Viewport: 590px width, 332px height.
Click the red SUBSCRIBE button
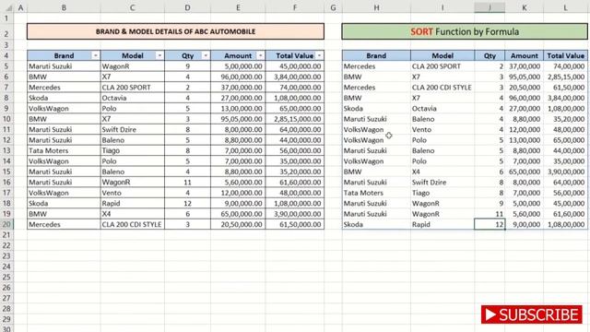point(531,314)
